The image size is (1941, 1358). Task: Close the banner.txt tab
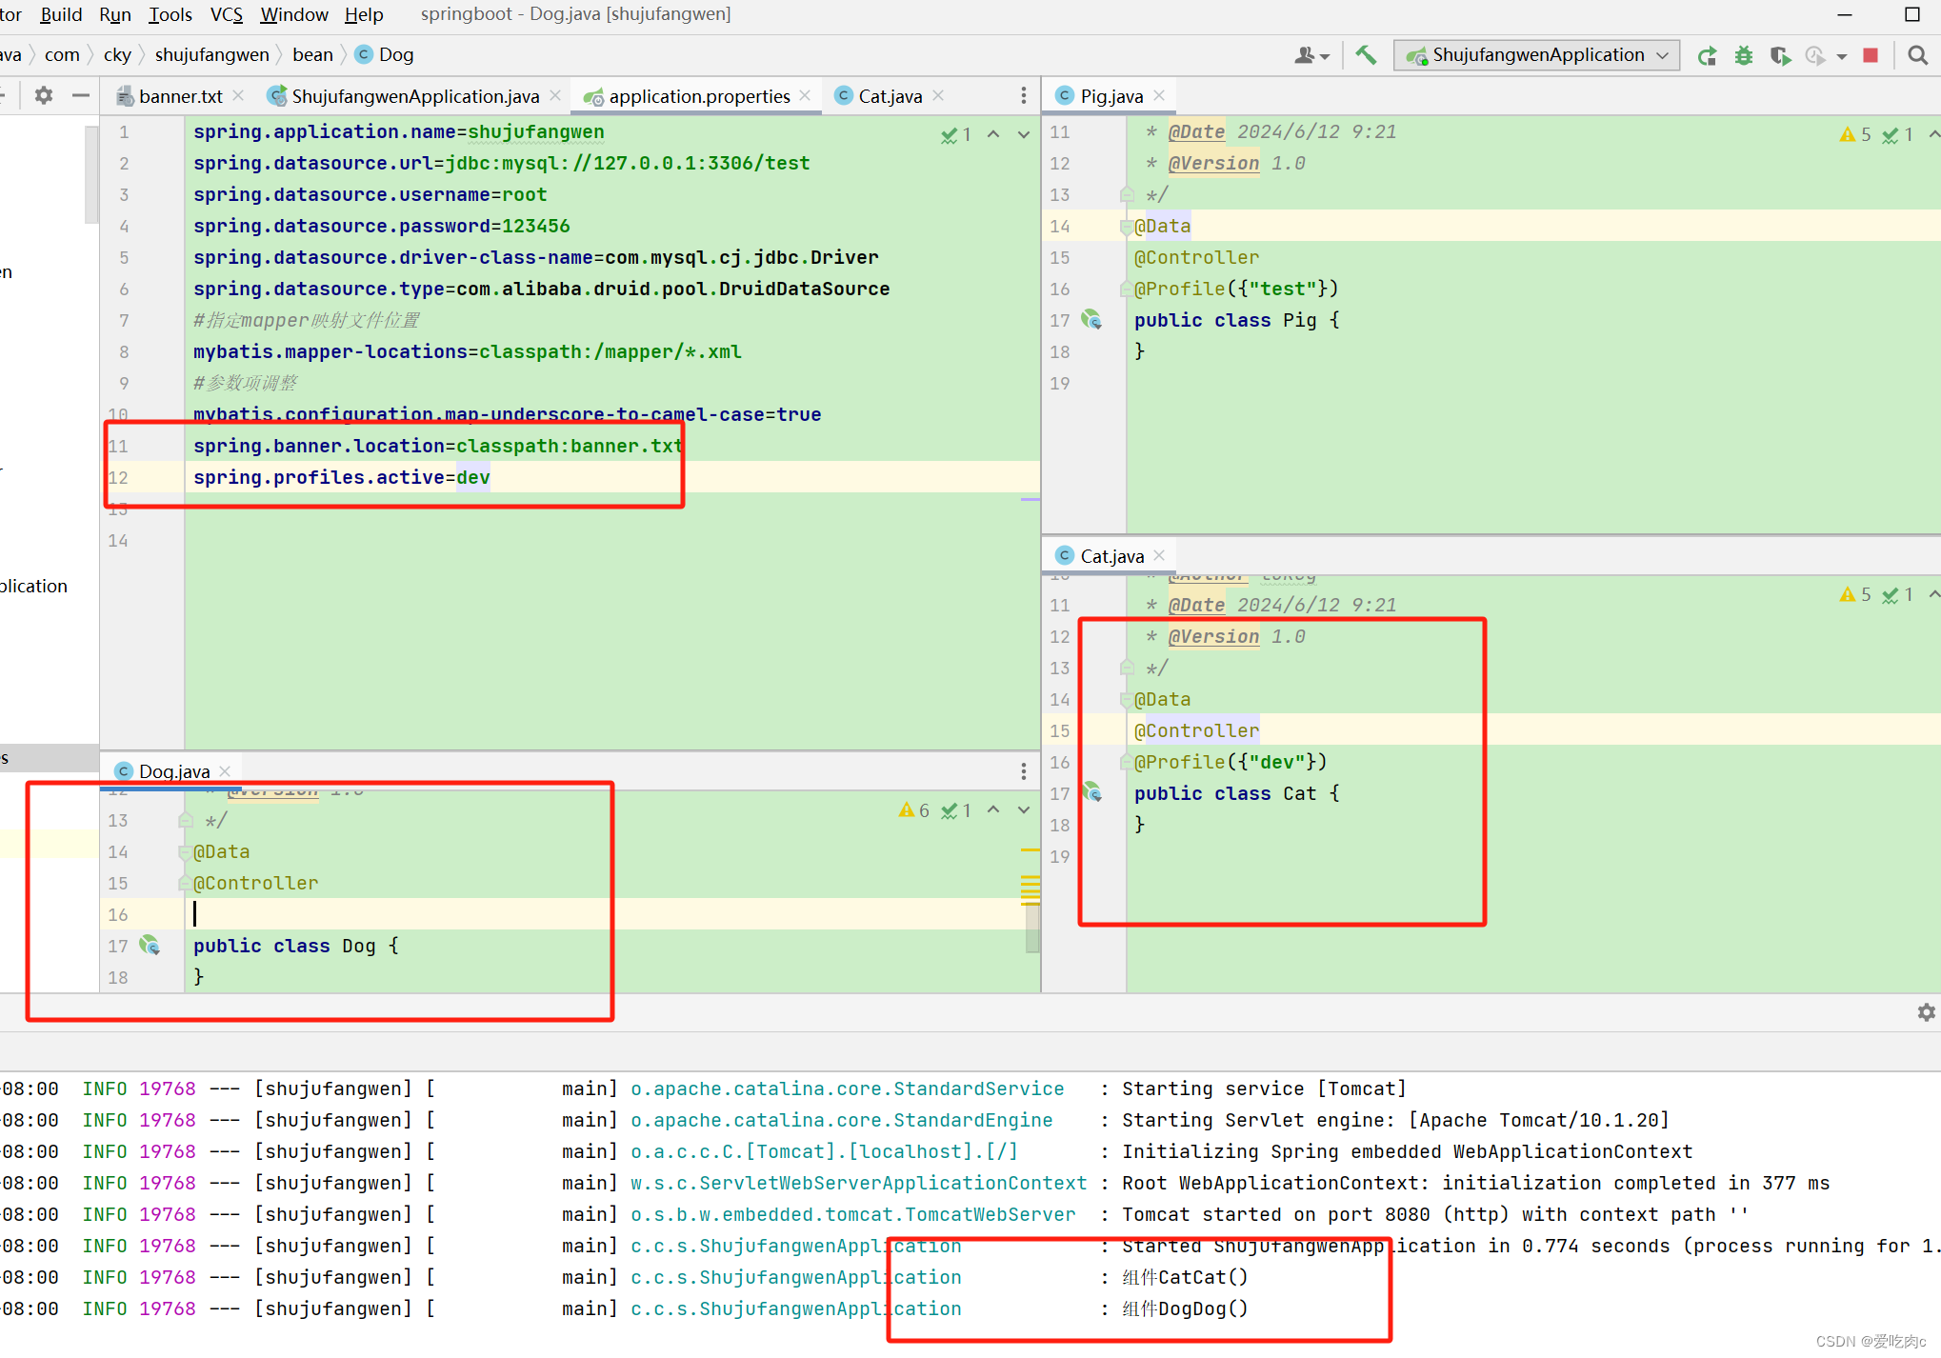pos(238,96)
